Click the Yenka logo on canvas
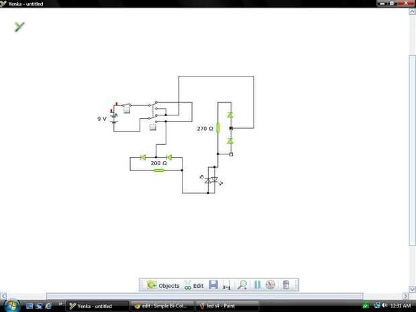 click(19, 27)
